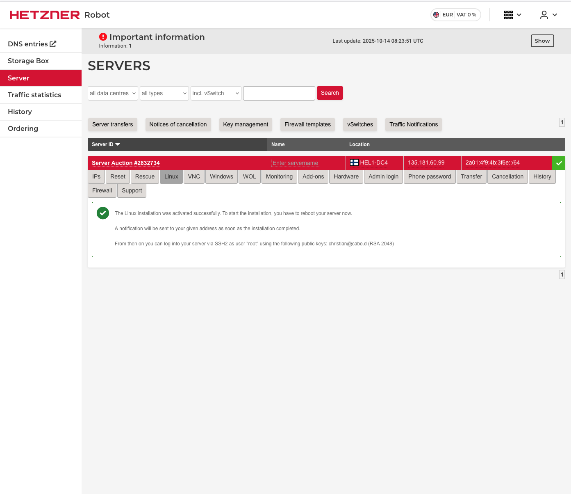The height and width of the screenshot is (494, 571).
Task: Expand the all data centres dropdown
Action: 113,93
